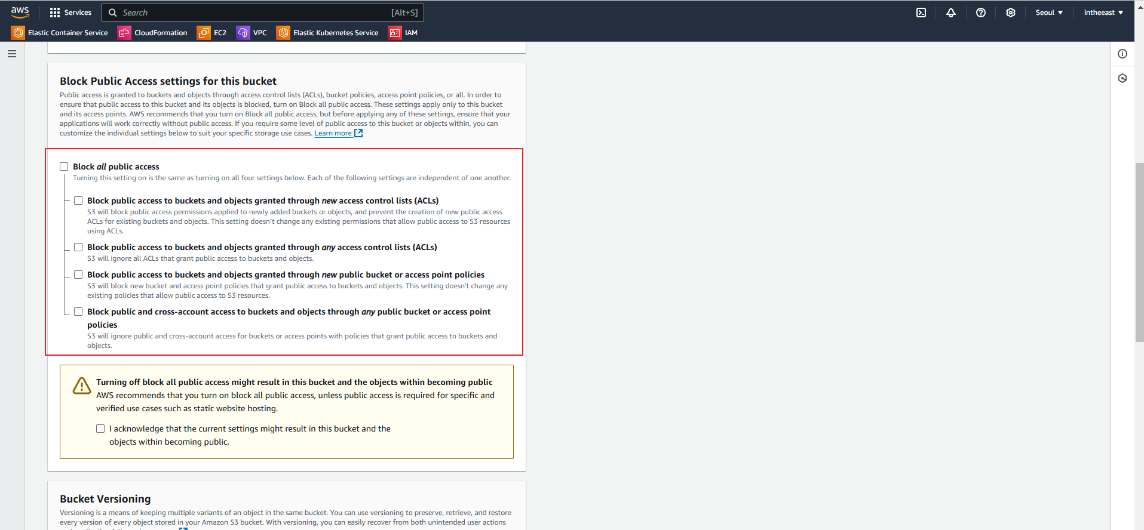Viewport: 1144px width, 530px height.
Task: Check block public and cross-account access
Action: point(78,312)
